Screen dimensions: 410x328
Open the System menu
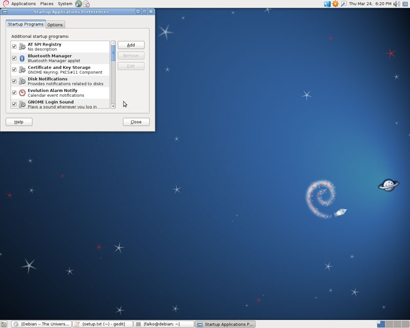click(x=65, y=4)
